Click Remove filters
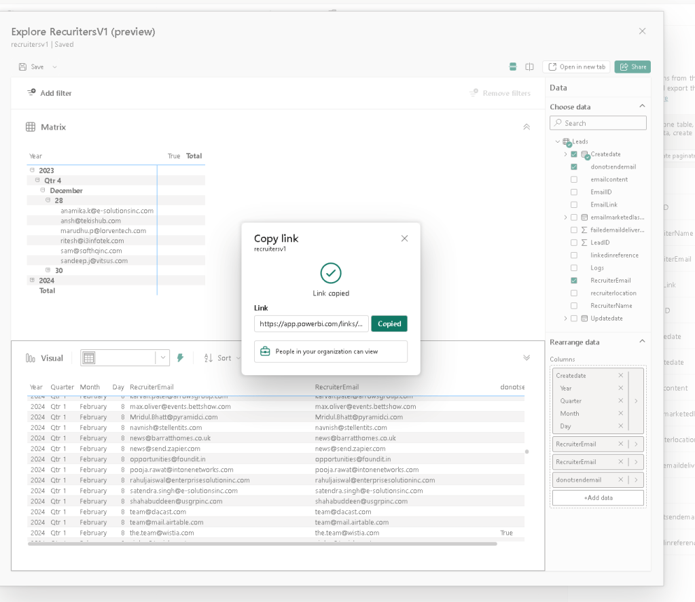The height and width of the screenshot is (602, 695). click(500, 93)
